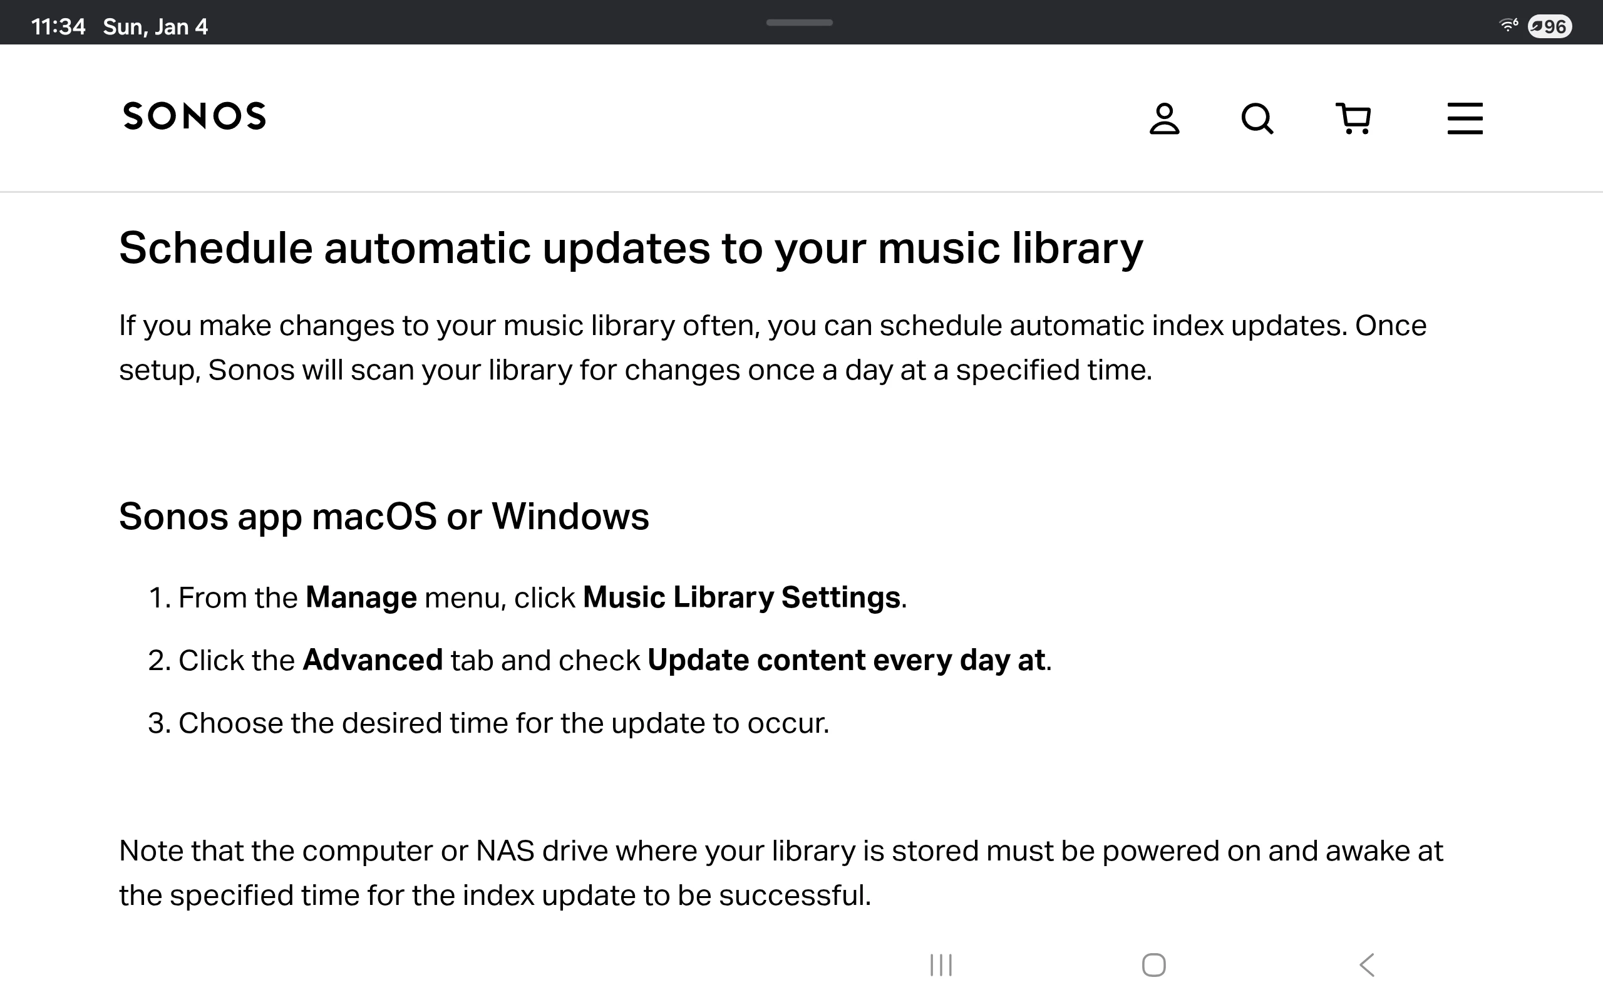This screenshot has width=1603, height=1002.
Task: Open the Sonos account profile icon
Action: (1164, 118)
